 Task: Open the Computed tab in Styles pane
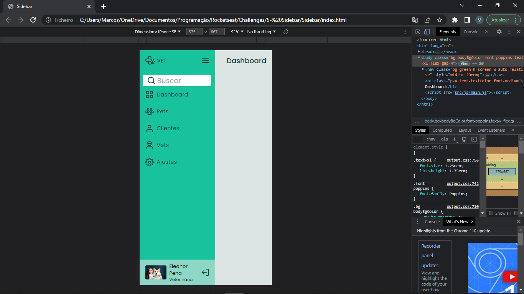click(x=442, y=130)
